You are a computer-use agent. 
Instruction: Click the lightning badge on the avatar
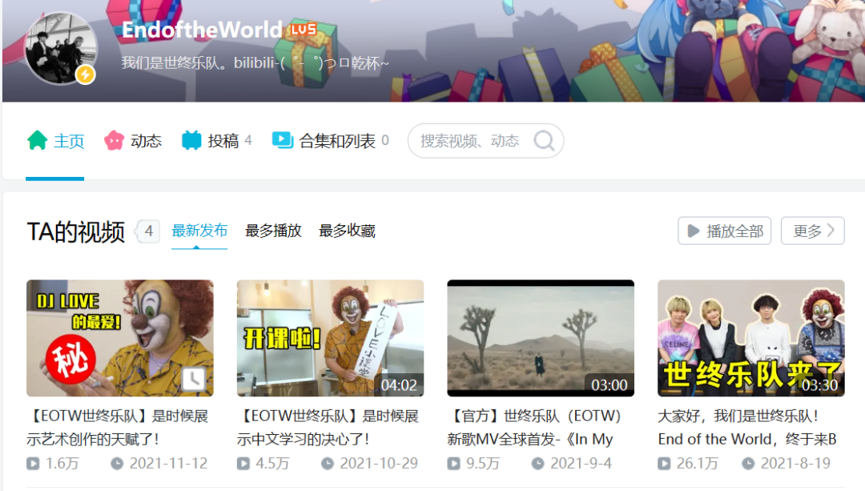[86, 74]
